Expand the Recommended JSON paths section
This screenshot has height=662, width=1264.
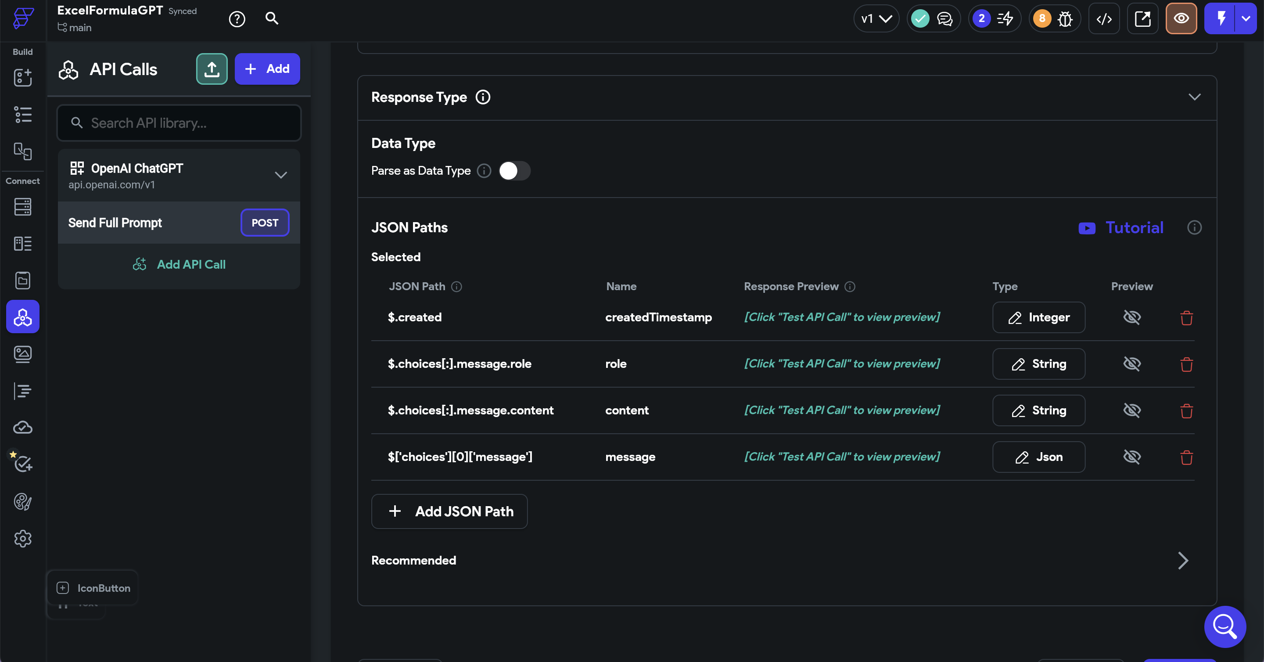coord(1183,561)
